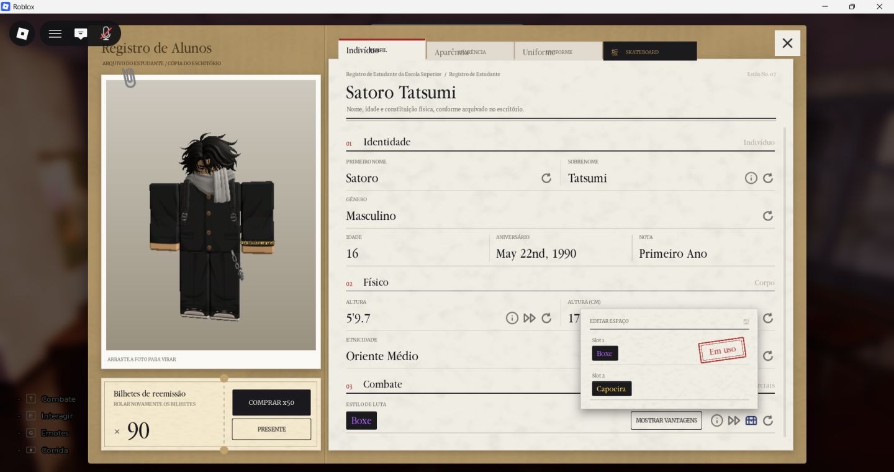Toggle the muted microphone icon
The width and height of the screenshot is (894, 472).
coord(106,34)
